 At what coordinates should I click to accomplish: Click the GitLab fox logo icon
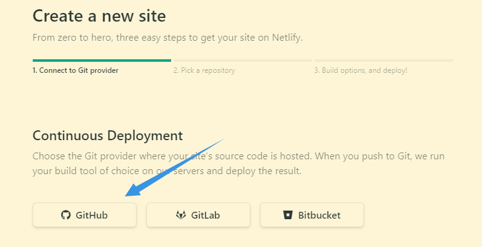[x=180, y=216]
